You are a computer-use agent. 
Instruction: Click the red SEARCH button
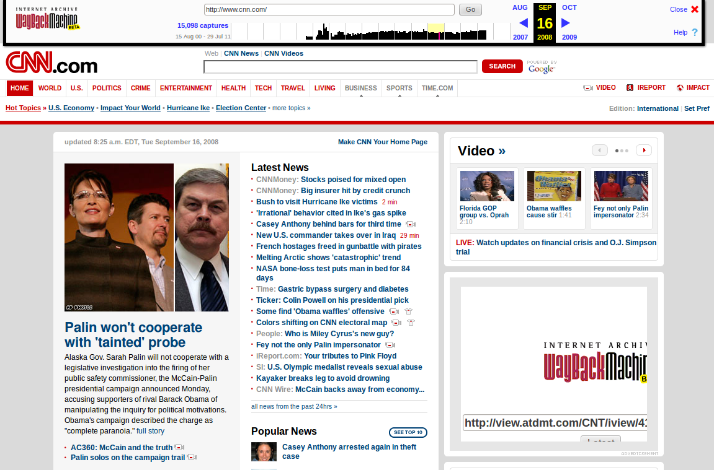pos(502,66)
